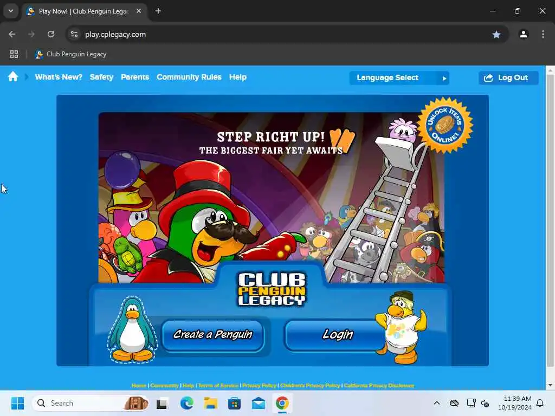555x416 pixels.
Task: Open the Club Penguin Legacy bookmark
Action: click(70, 54)
